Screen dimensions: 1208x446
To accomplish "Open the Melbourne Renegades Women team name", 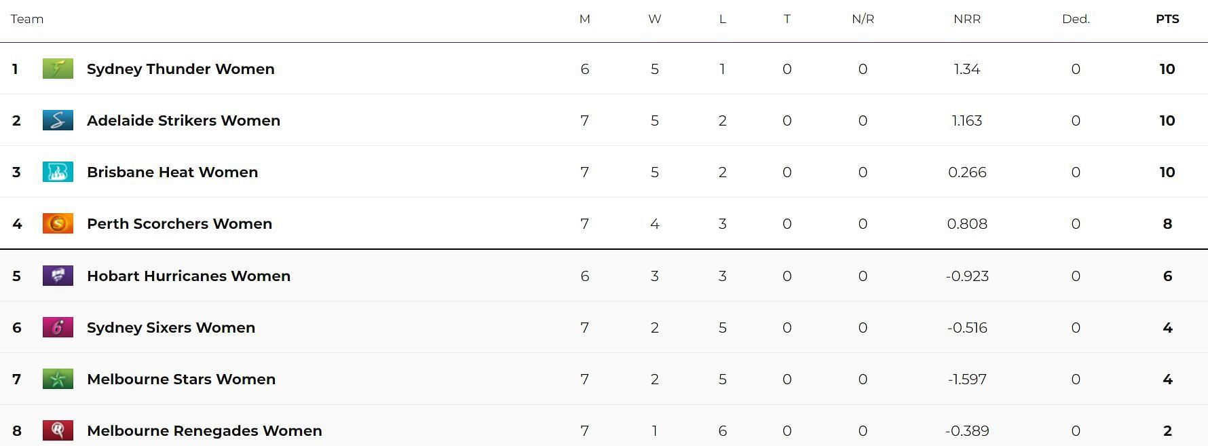I will 204,431.
